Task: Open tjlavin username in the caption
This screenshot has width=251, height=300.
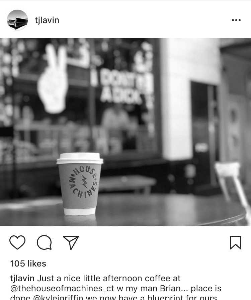Action: [22, 278]
